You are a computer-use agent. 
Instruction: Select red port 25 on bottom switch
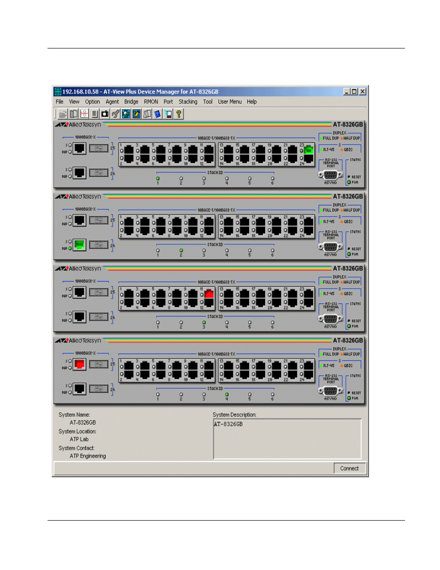coord(79,364)
